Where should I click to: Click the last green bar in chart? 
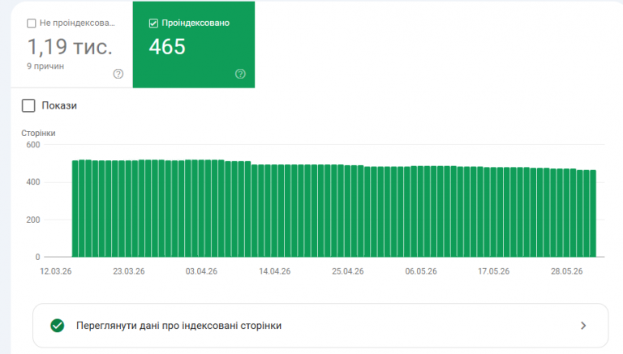pyautogui.click(x=593, y=214)
